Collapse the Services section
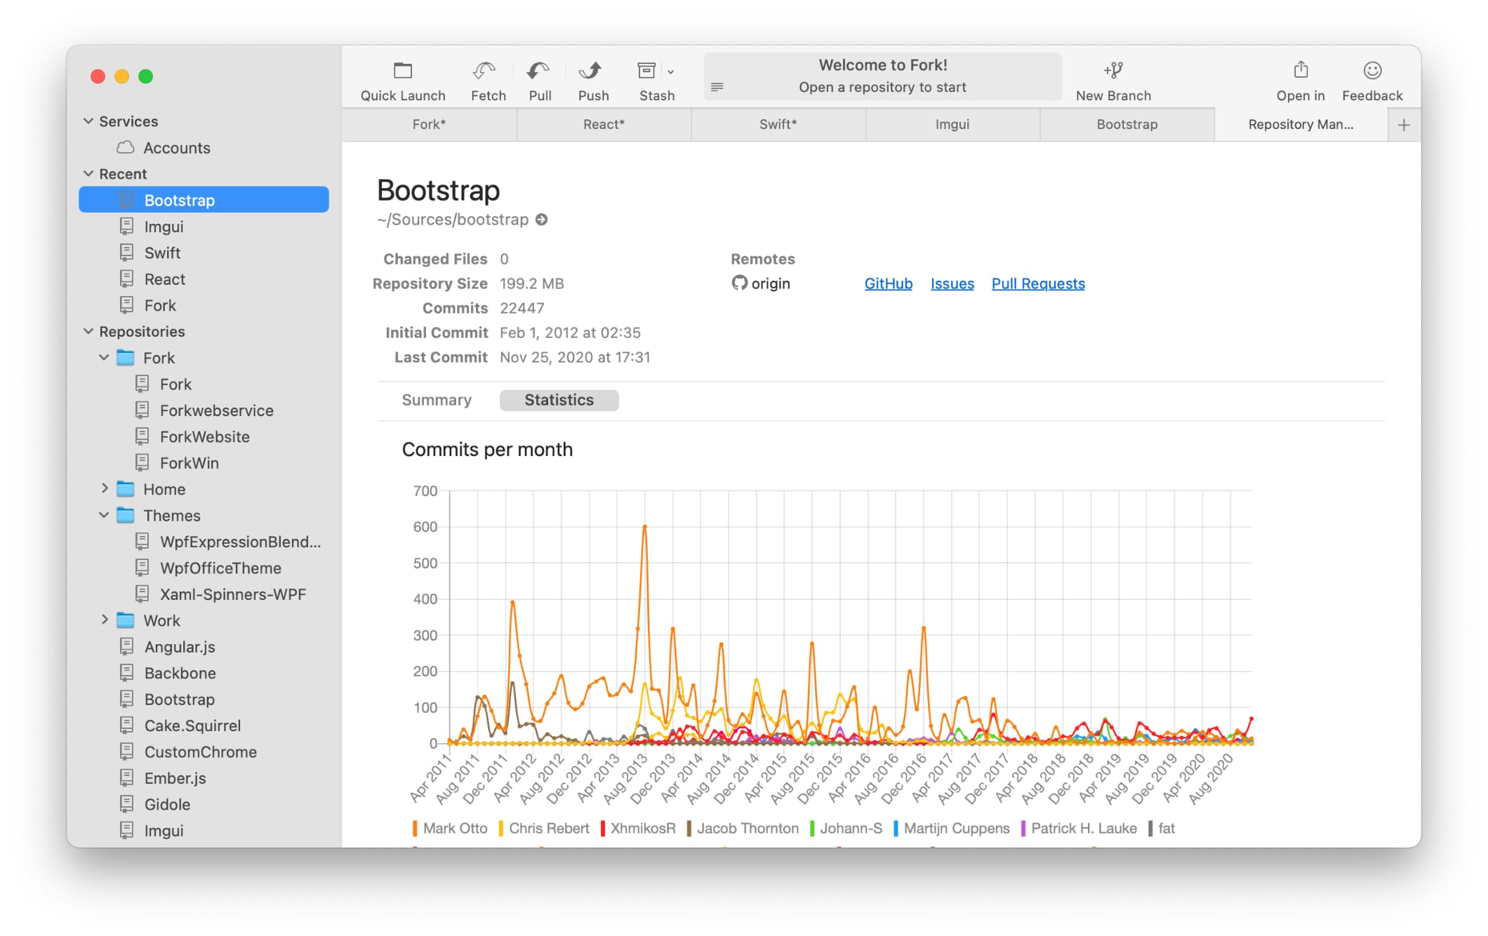 point(88,121)
